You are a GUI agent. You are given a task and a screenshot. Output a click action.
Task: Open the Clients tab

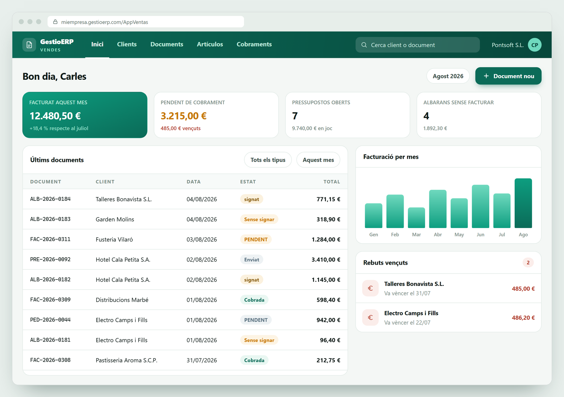(x=127, y=44)
